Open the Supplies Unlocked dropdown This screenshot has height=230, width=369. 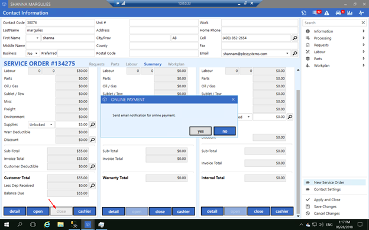click(x=41, y=124)
